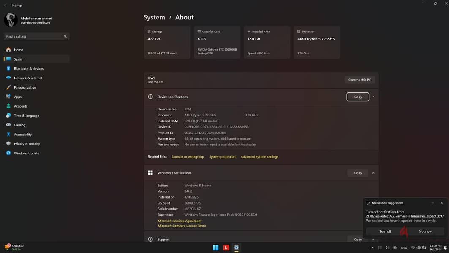Show hidden tray icons chevron
Screen dimensions: 449x253
click(x=372, y=248)
